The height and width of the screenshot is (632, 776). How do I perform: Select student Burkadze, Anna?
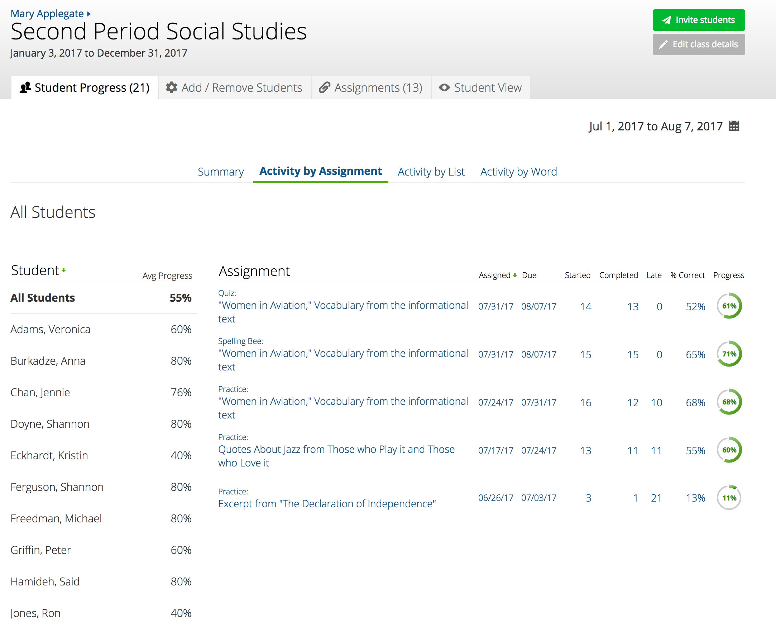coord(48,361)
